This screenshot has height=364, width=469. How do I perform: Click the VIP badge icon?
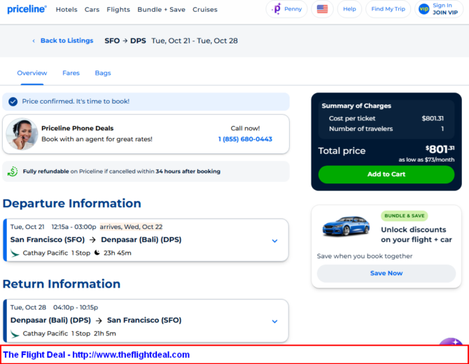[x=423, y=9]
